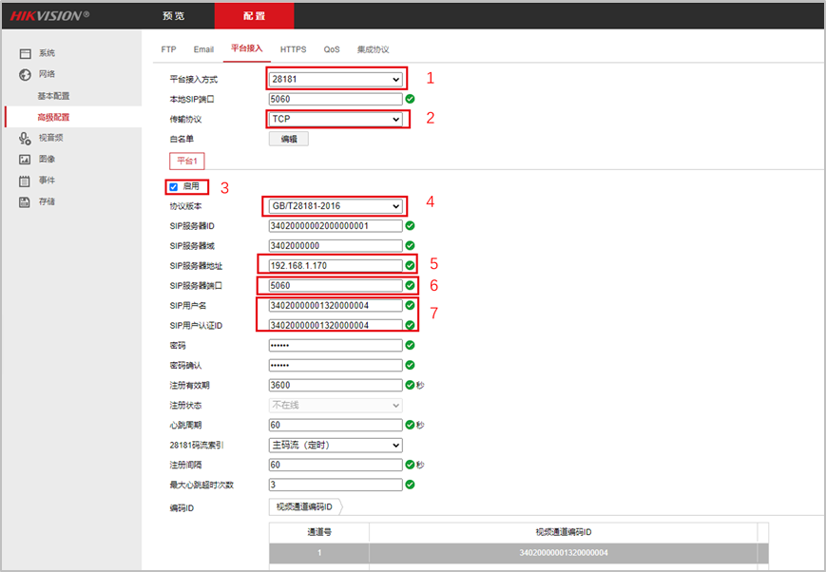Open the 传输协议 dropdown showing TCP
The height and width of the screenshot is (572, 826).
[x=336, y=119]
